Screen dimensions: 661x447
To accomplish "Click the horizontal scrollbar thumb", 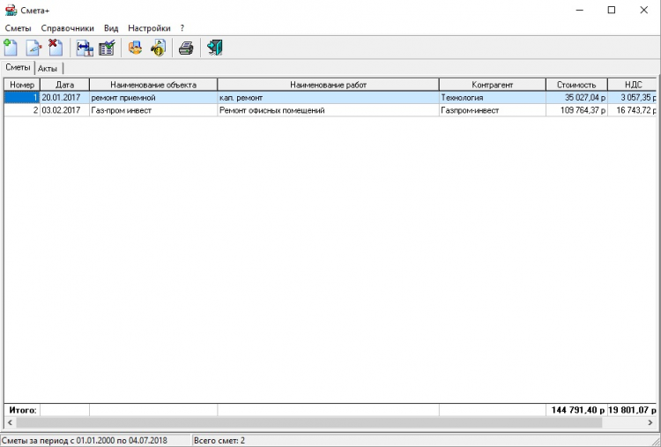I will pos(309,422).
